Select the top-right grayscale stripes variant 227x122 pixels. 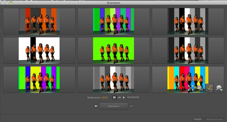[188, 21]
